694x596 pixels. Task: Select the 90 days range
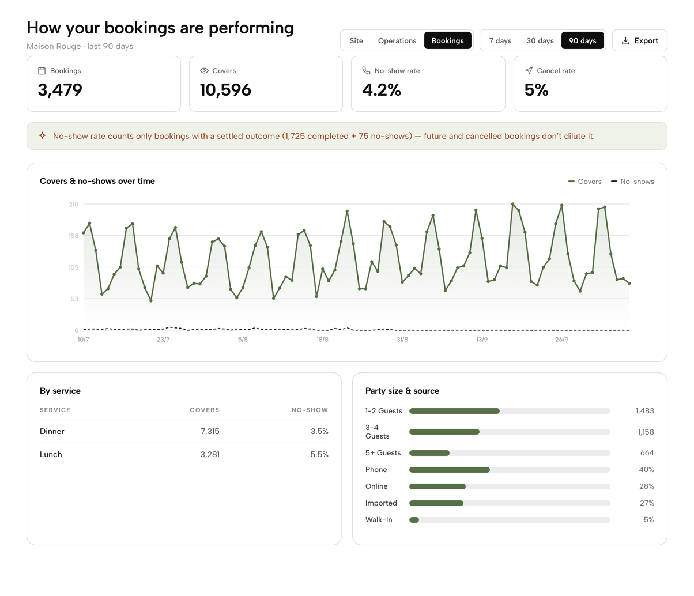[x=583, y=41]
